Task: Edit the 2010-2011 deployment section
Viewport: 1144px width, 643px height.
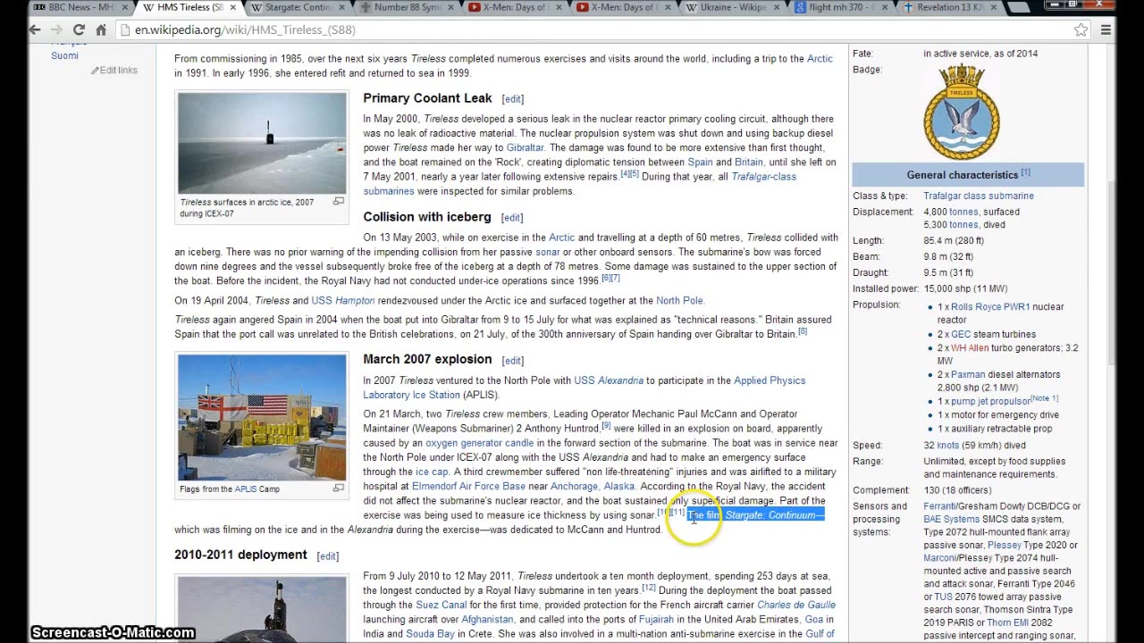Action: click(328, 556)
